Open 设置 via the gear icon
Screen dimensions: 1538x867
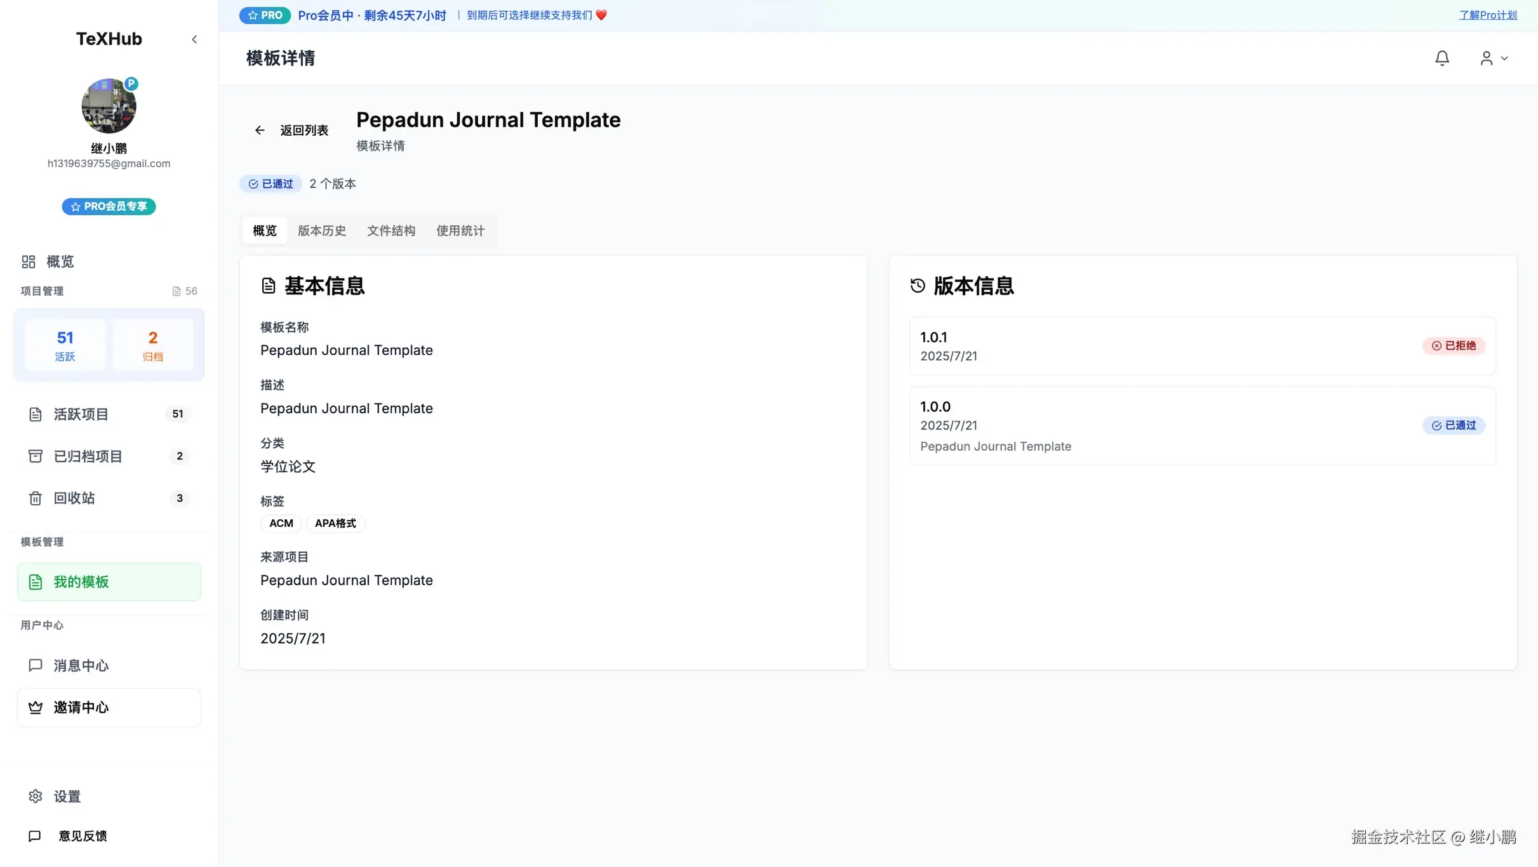pyautogui.click(x=36, y=796)
